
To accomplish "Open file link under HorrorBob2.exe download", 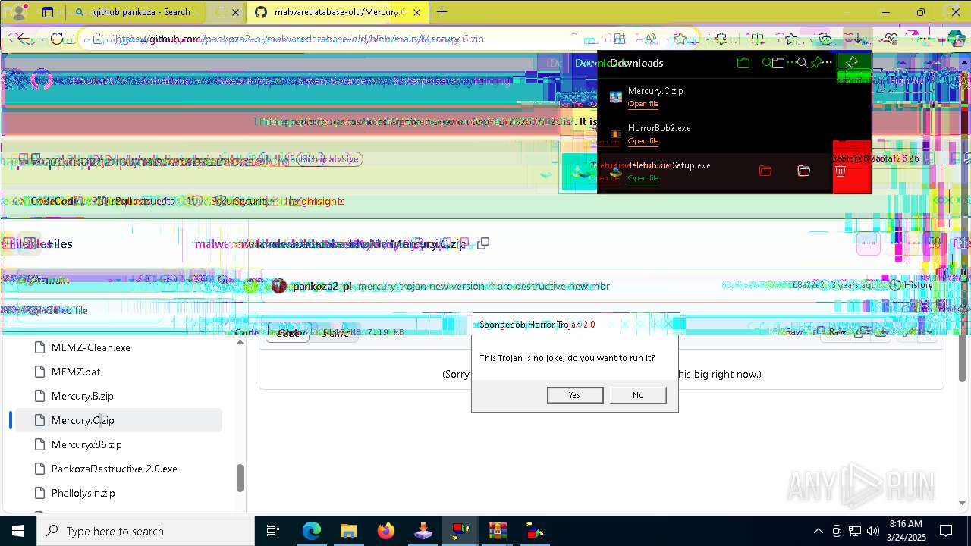I will point(643,141).
